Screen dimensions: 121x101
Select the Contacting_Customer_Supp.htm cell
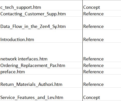(x=41, y=13)
